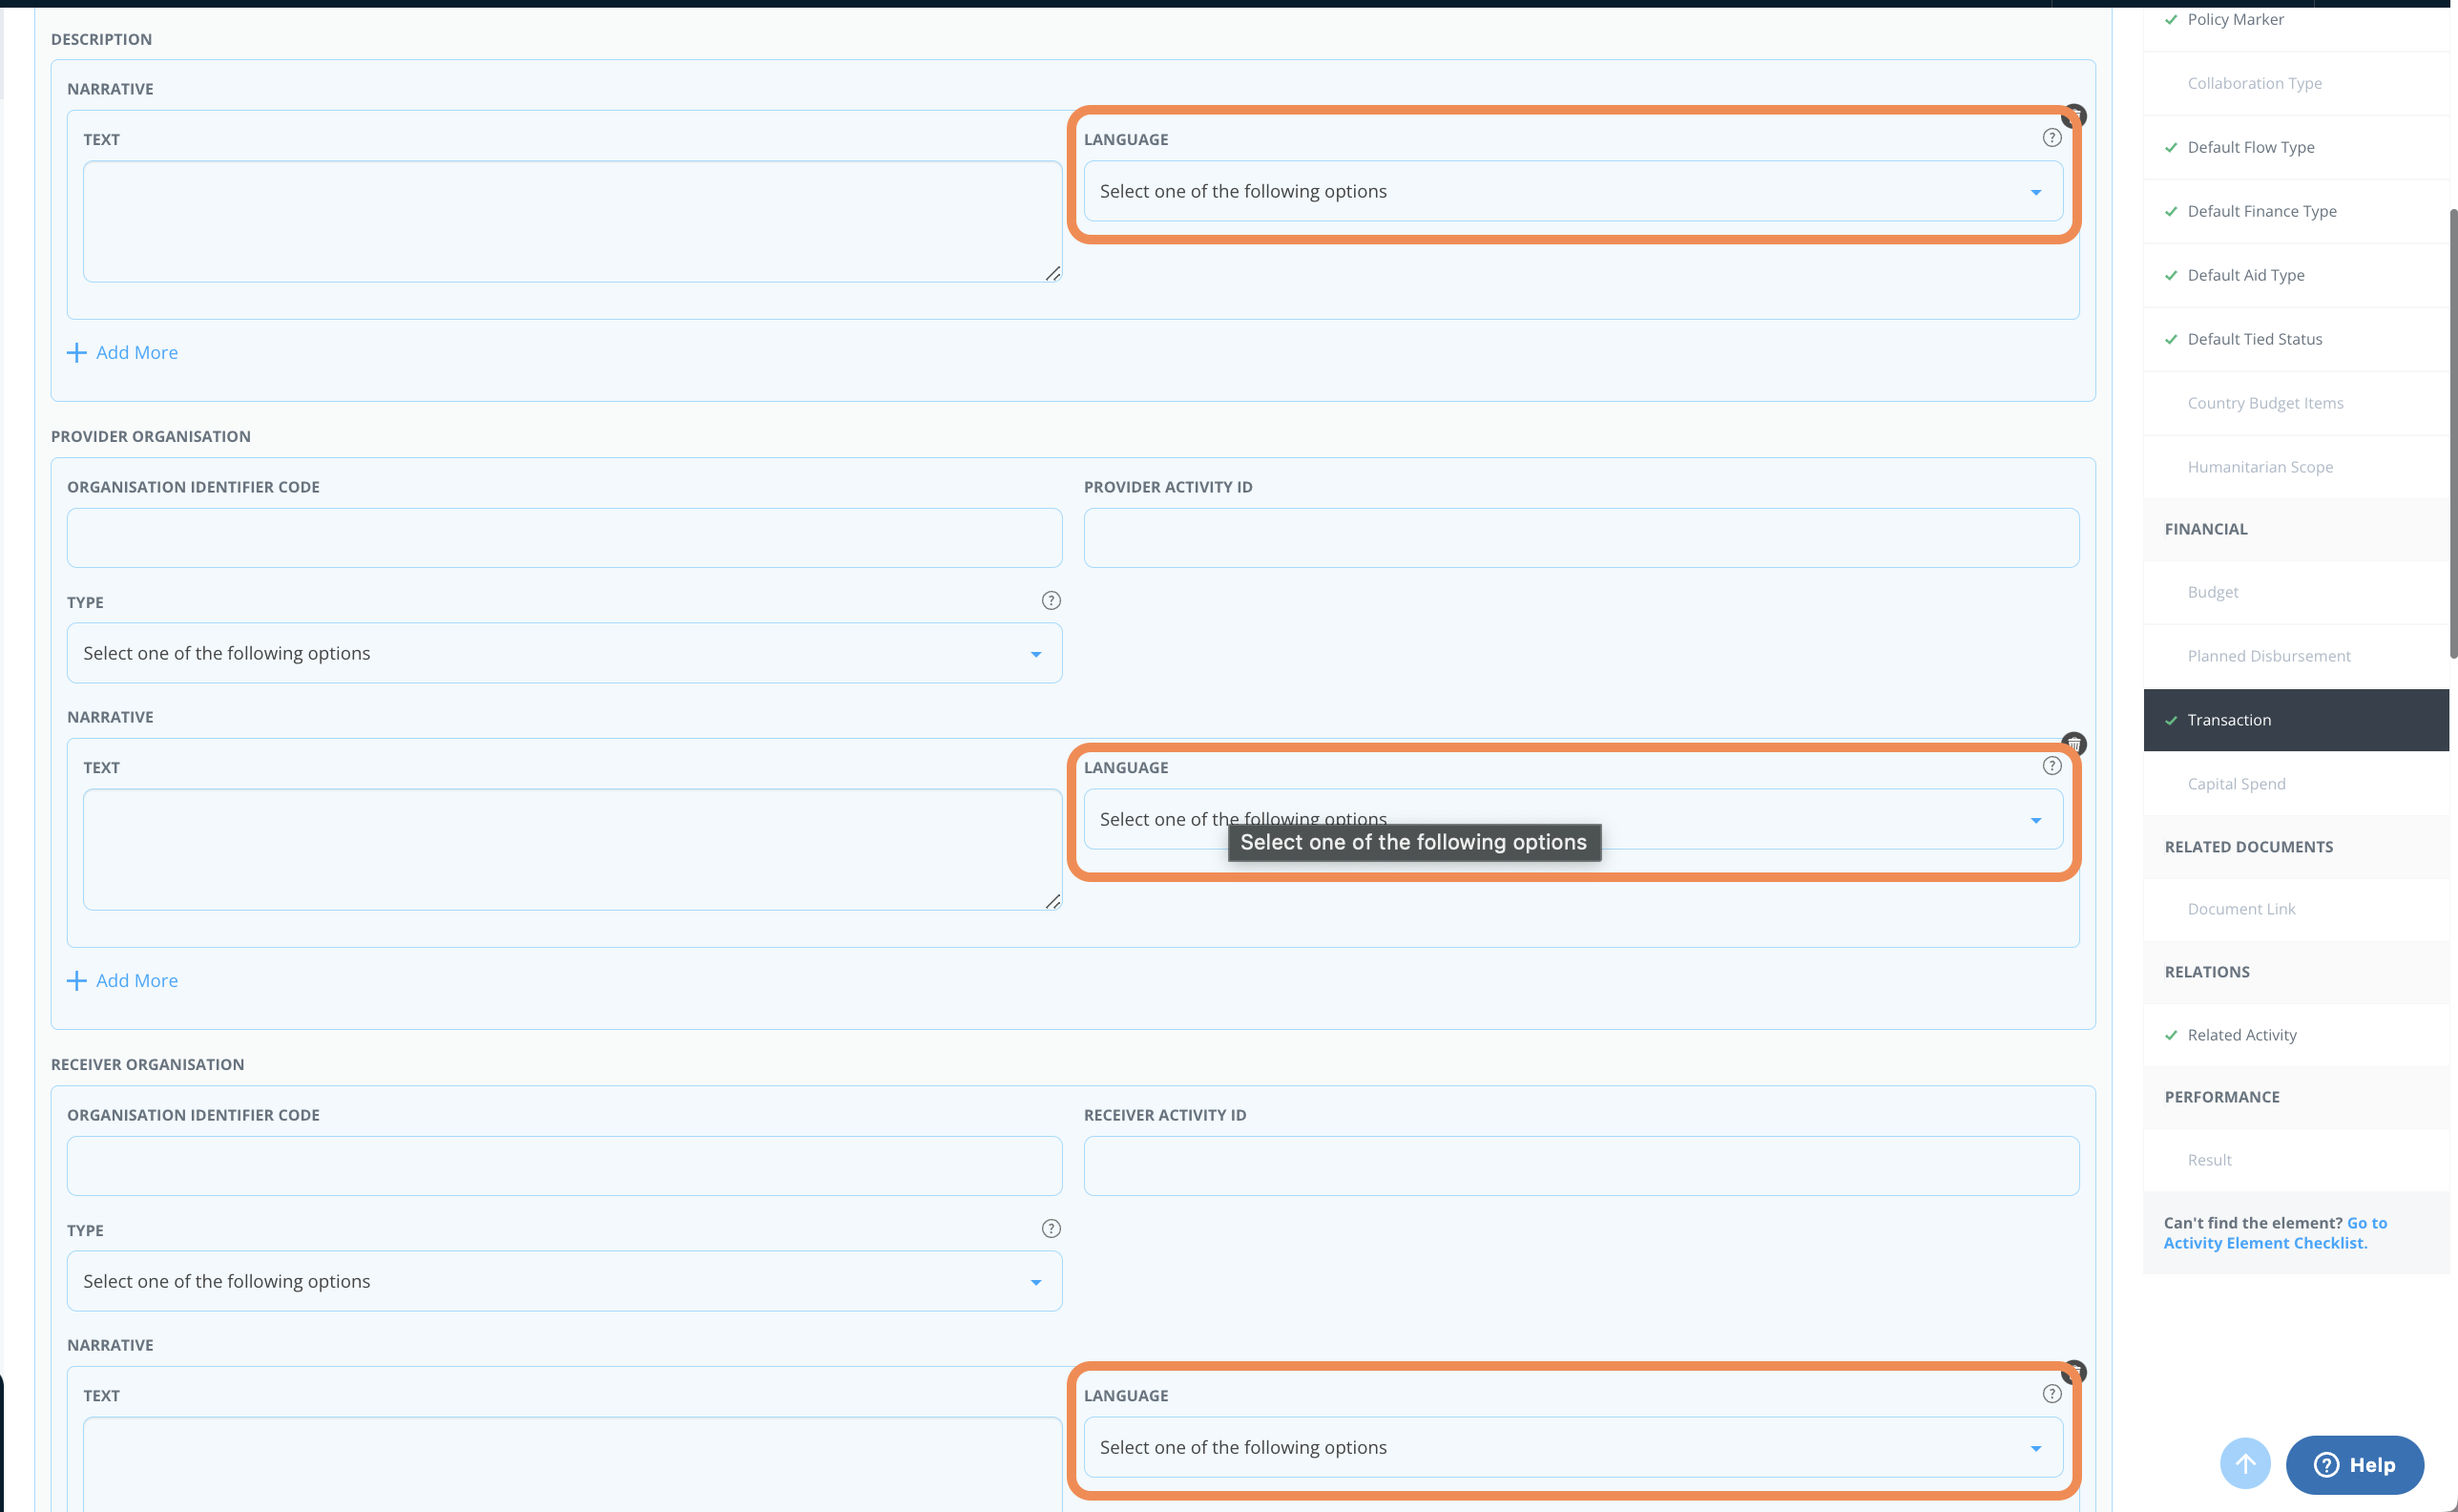Viewport: 2458px width, 1512px height.
Task: Click the Performance section heading
Action: click(x=2221, y=1097)
